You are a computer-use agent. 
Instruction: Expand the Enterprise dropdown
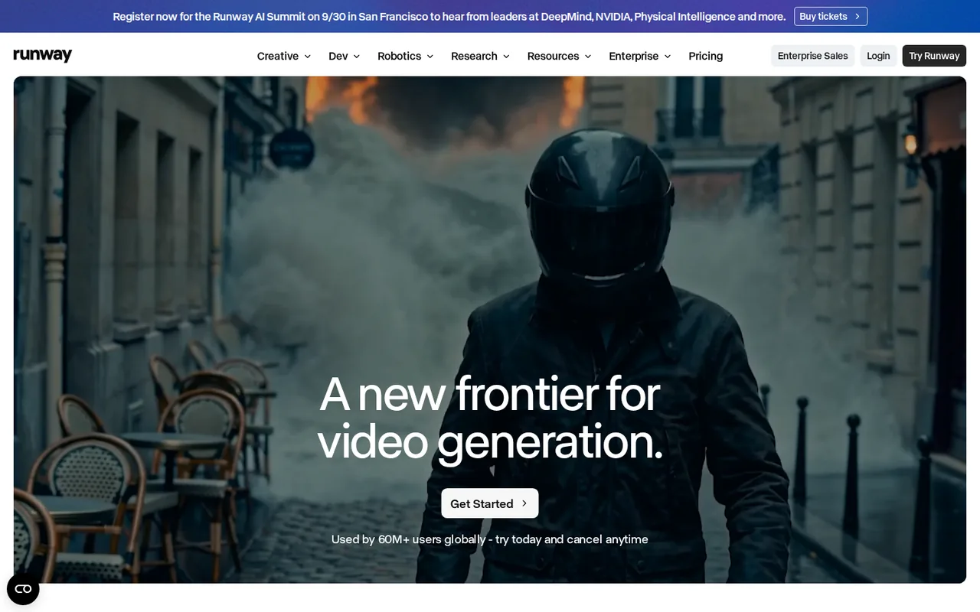tap(640, 56)
